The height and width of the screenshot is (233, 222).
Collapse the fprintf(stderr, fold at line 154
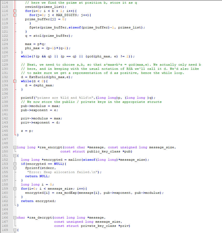tap(15, 168)
